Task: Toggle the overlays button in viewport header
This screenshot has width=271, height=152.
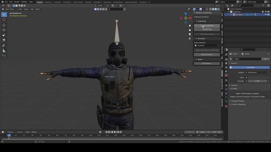Action: pos(200,9)
